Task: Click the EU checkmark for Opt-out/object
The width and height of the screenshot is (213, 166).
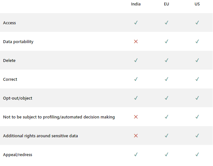Action: (x=166, y=98)
